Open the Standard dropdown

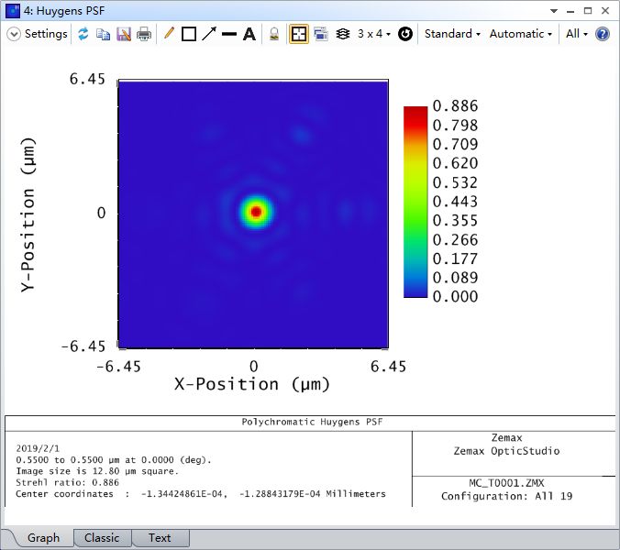[x=452, y=34]
